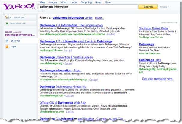
Task: Click the dahlonega411.com green URL
Action: click(51, 50)
